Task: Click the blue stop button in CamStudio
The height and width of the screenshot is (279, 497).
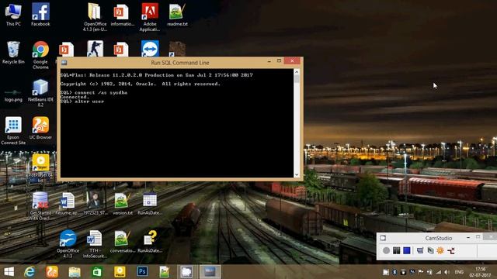Action: click(x=407, y=250)
